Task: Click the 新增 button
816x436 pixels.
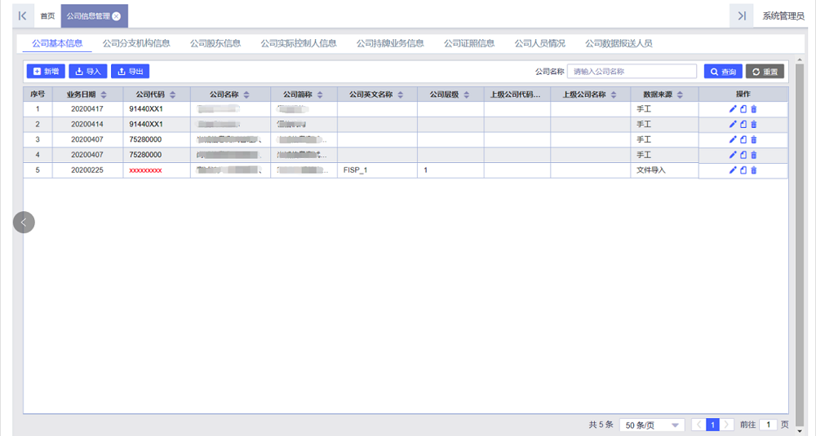Action: coord(46,72)
